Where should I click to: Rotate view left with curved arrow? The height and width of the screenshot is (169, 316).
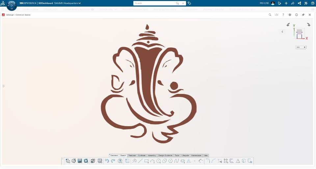tap(288, 25)
